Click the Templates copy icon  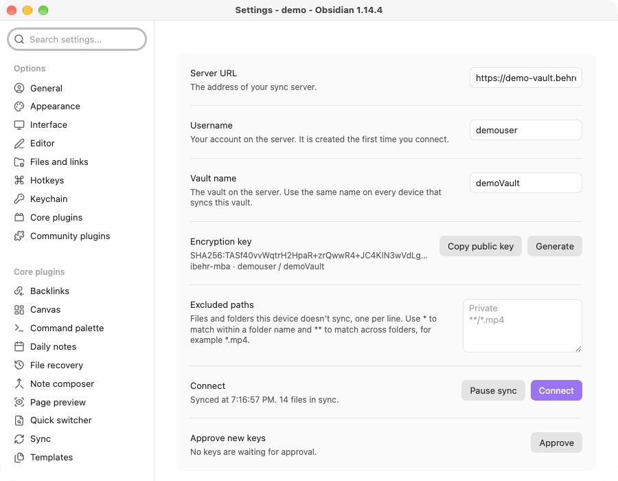point(19,458)
